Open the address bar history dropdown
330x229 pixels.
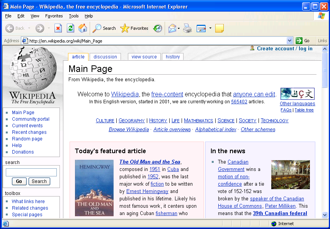pos(290,40)
